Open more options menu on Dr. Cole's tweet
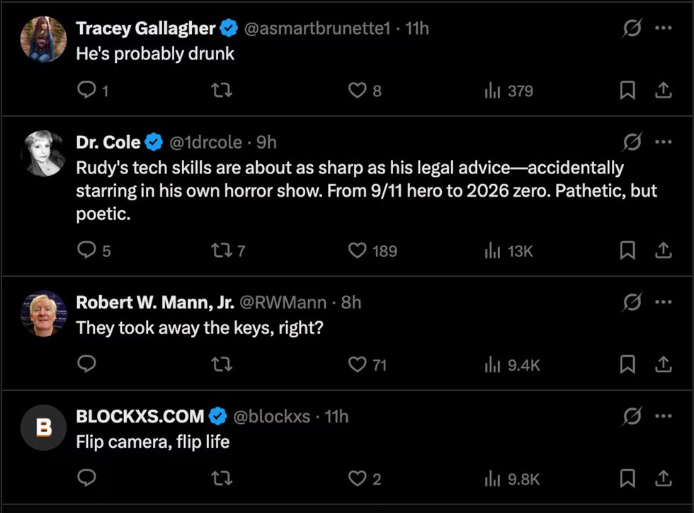Viewport: 694px width, 513px height. click(x=663, y=142)
